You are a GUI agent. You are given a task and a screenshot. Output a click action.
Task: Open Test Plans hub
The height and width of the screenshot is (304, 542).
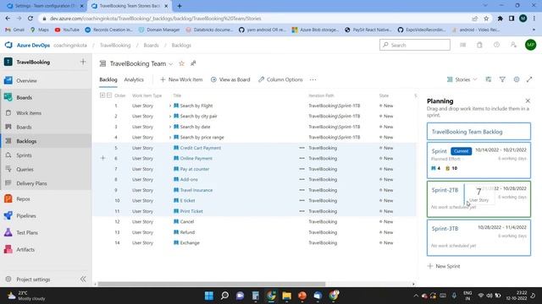(27, 233)
